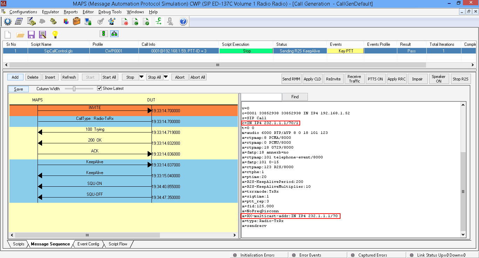The height and width of the screenshot is (258, 479).
Task: Click the Insert button
Action: click(x=50, y=77)
